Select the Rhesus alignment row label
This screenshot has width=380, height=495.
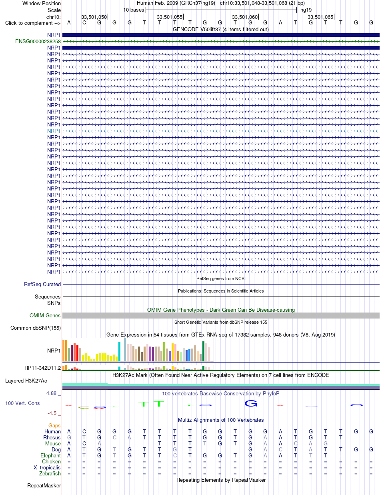[x=52, y=437]
